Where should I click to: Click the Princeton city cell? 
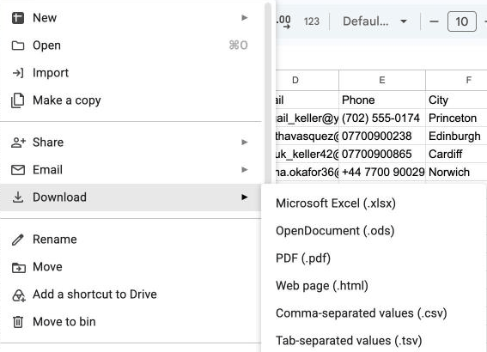click(456, 118)
